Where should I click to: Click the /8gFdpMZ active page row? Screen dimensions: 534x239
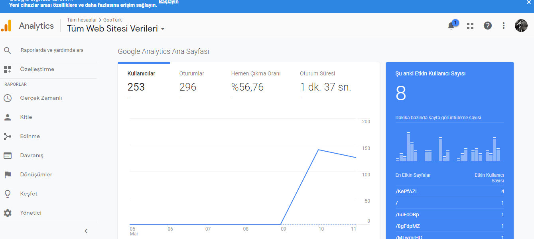[450, 226]
